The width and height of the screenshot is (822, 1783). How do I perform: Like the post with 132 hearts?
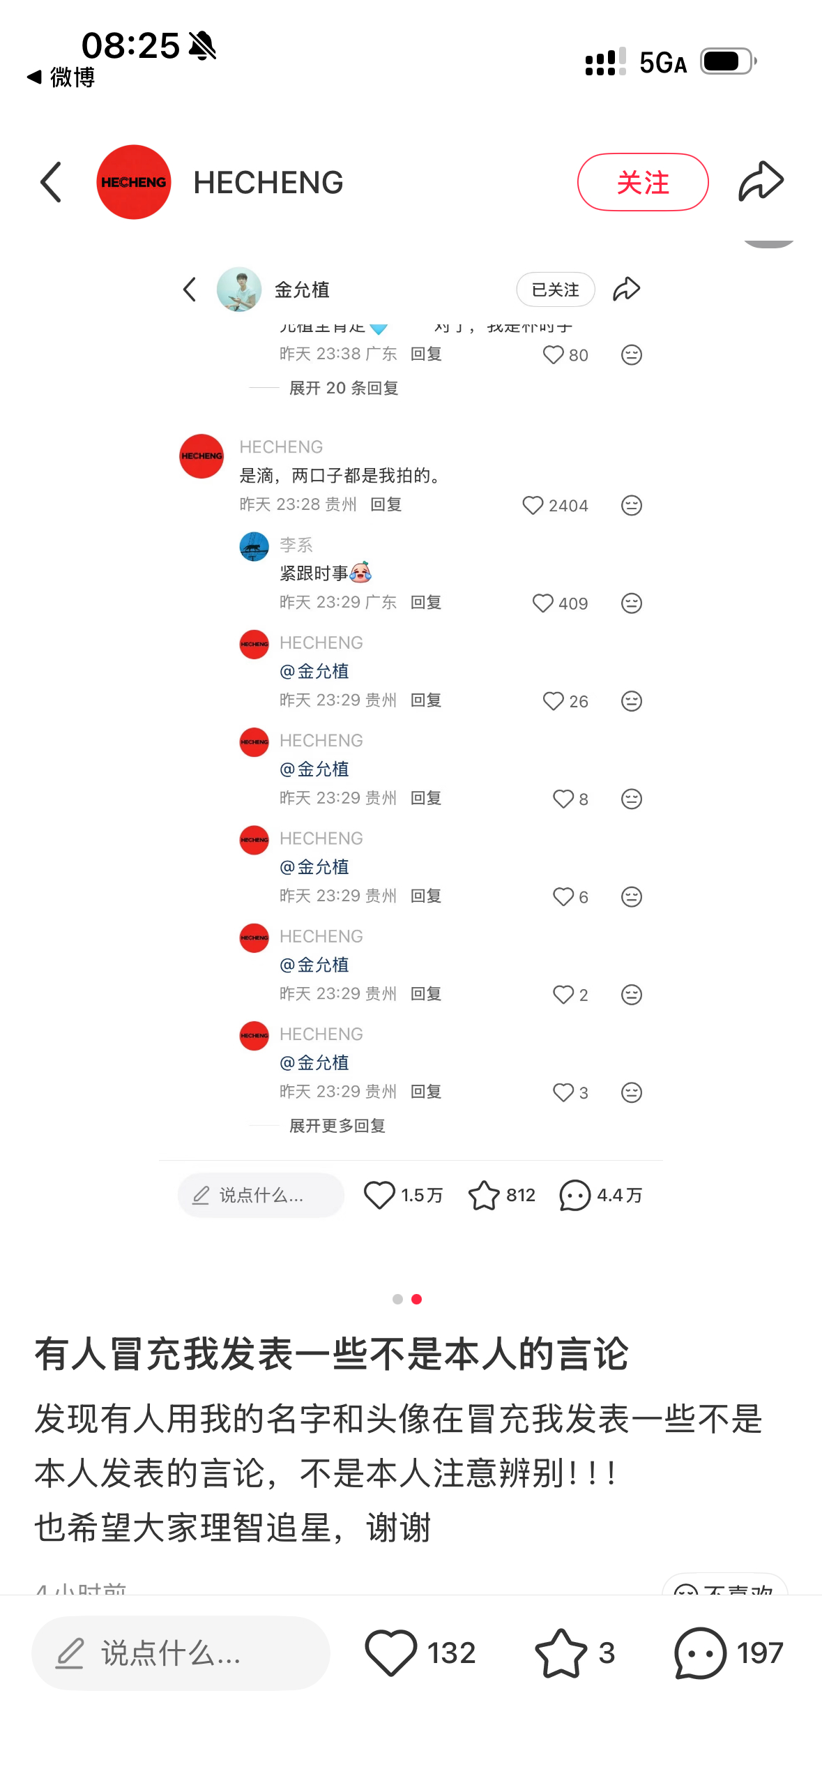[420, 1653]
